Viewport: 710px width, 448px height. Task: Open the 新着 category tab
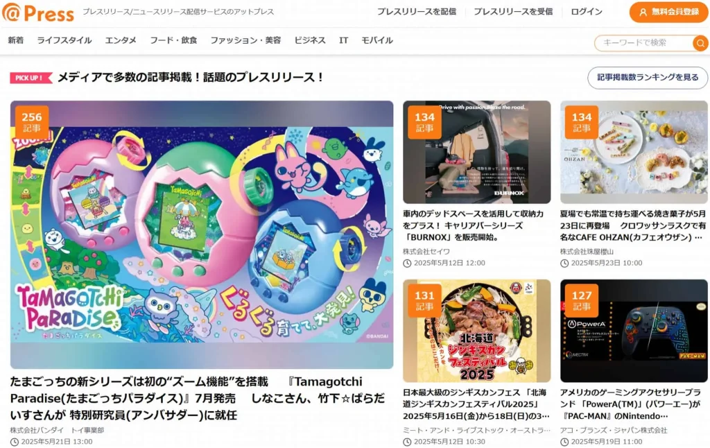pos(16,40)
